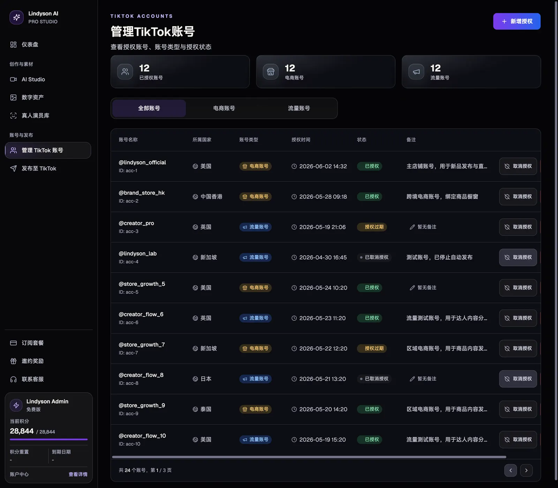Click the clock icon beside 2026-06-02 14:32
The image size is (558, 488).
coord(294,166)
